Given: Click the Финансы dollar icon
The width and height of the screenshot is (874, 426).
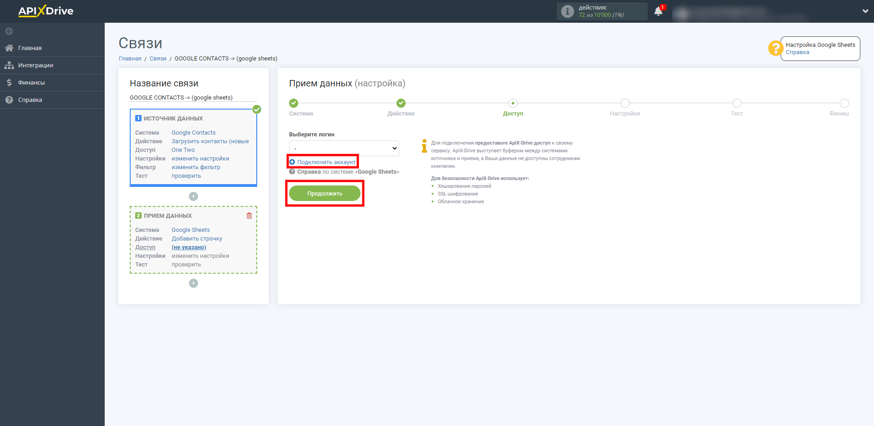Looking at the screenshot, I should [x=9, y=82].
